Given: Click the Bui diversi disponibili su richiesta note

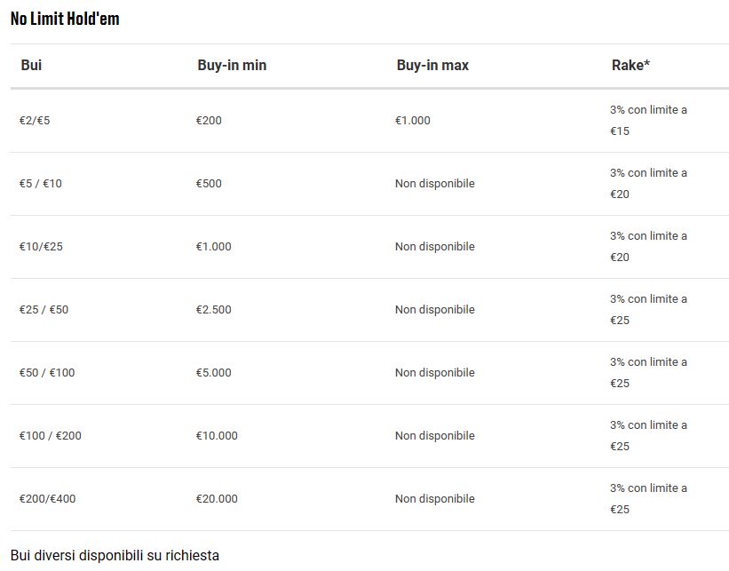Looking at the screenshot, I should [115, 556].
